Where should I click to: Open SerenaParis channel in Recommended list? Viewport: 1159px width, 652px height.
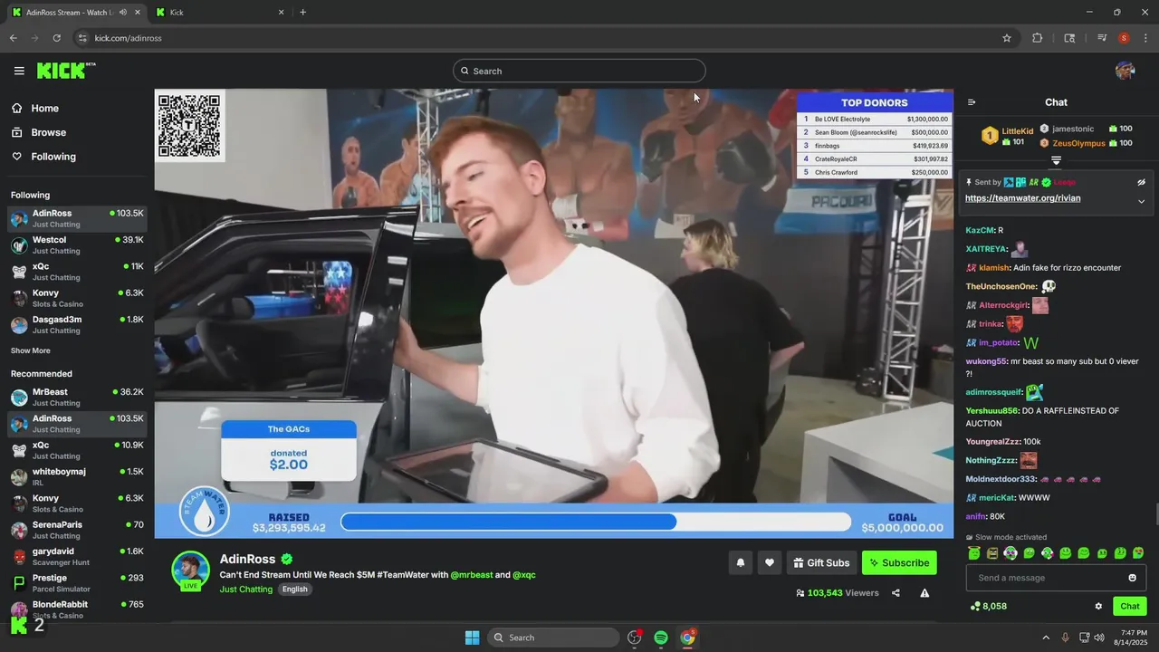click(x=77, y=530)
